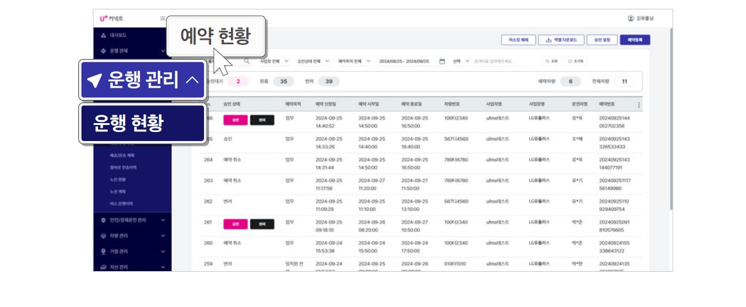Click the 예약 시작일 column header
The height and width of the screenshot is (307, 746).
click(x=368, y=104)
